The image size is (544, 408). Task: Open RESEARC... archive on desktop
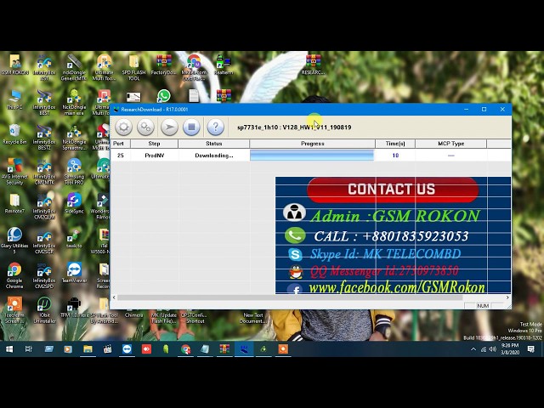click(313, 65)
